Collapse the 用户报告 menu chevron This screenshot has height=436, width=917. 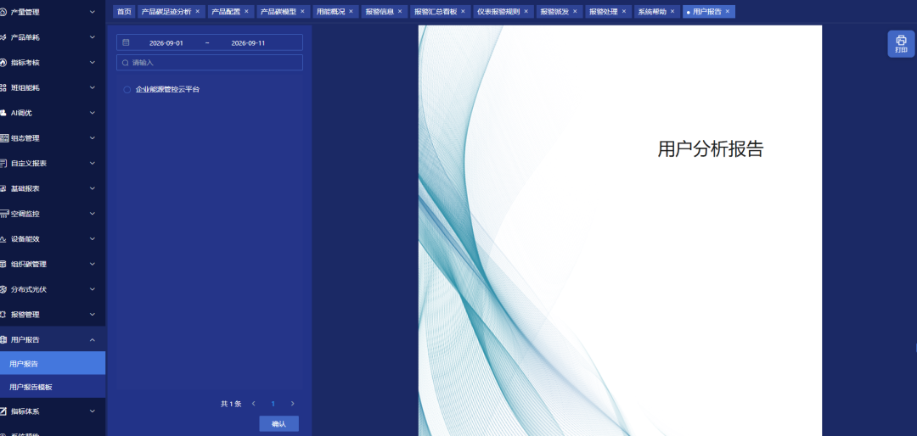pyautogui.click(x=93, y=339)
